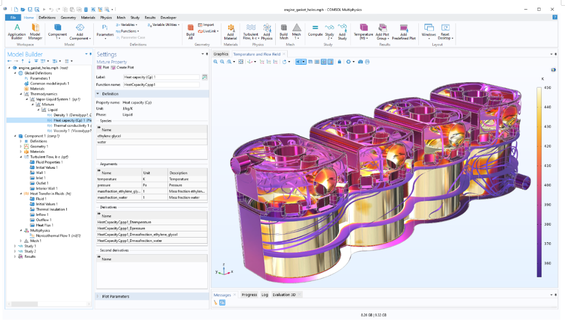Open the Application Builder
565x323 pixels.
pos(17,32)
